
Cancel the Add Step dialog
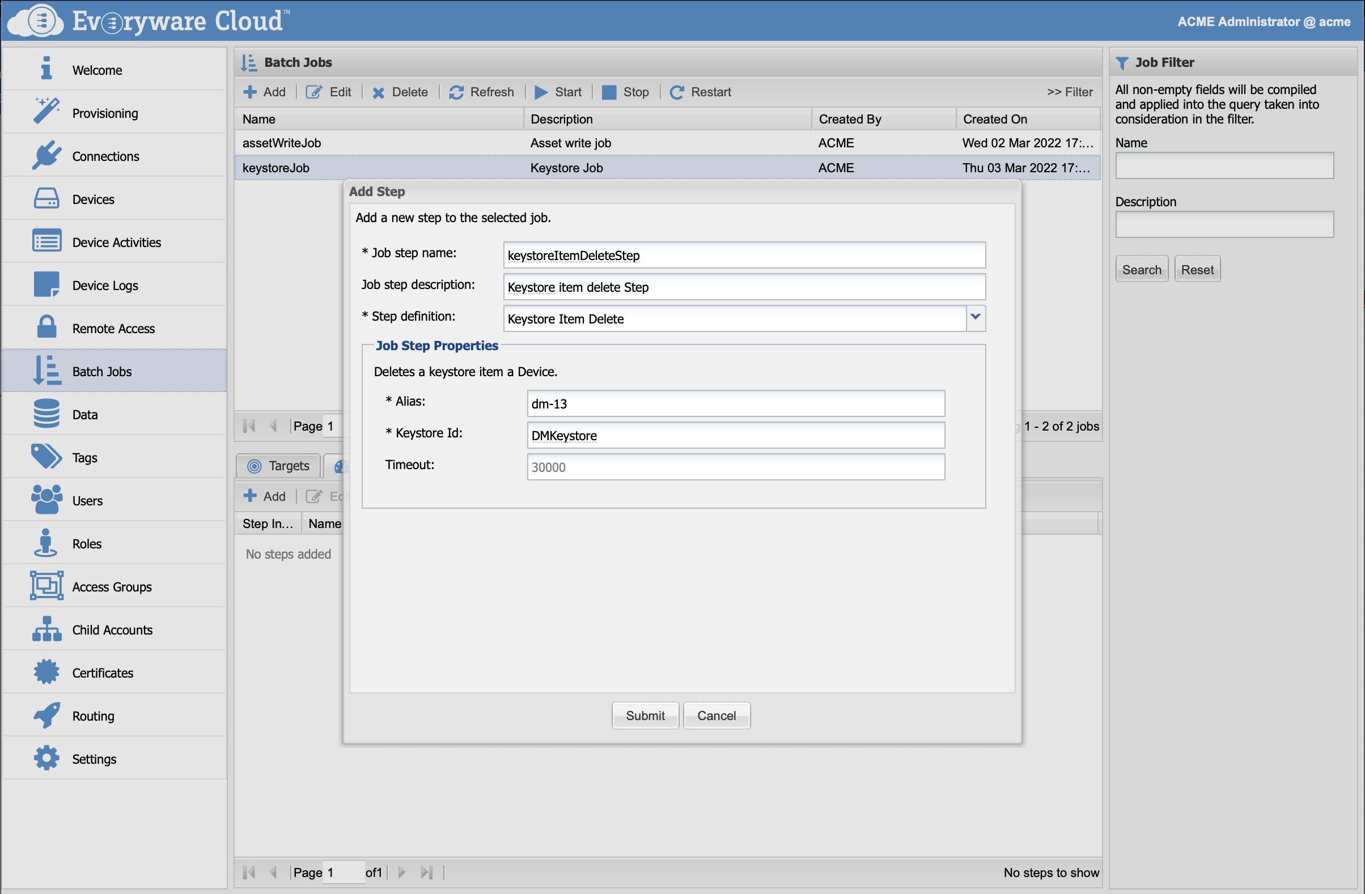tap(717, 715)
